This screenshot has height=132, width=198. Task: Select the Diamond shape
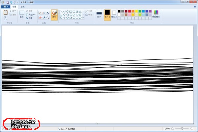64,15
